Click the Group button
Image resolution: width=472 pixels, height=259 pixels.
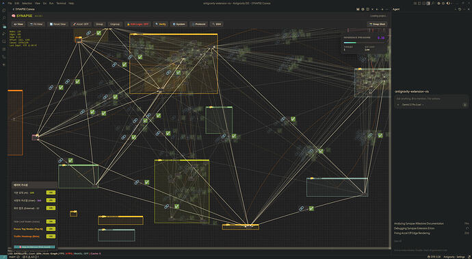(x=99, y=24)
